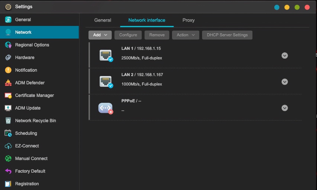The height and width of the screenshot is (190, 317).
Task: Click the yellow minimize window dot
Action: 287,7
